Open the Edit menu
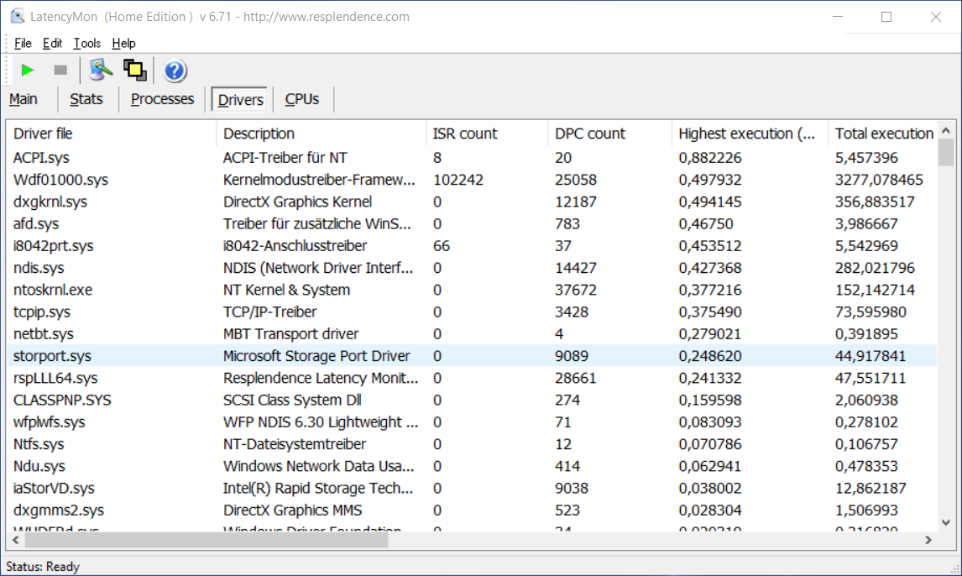Screen dimensions: 962x576 [x=52, y=44]
